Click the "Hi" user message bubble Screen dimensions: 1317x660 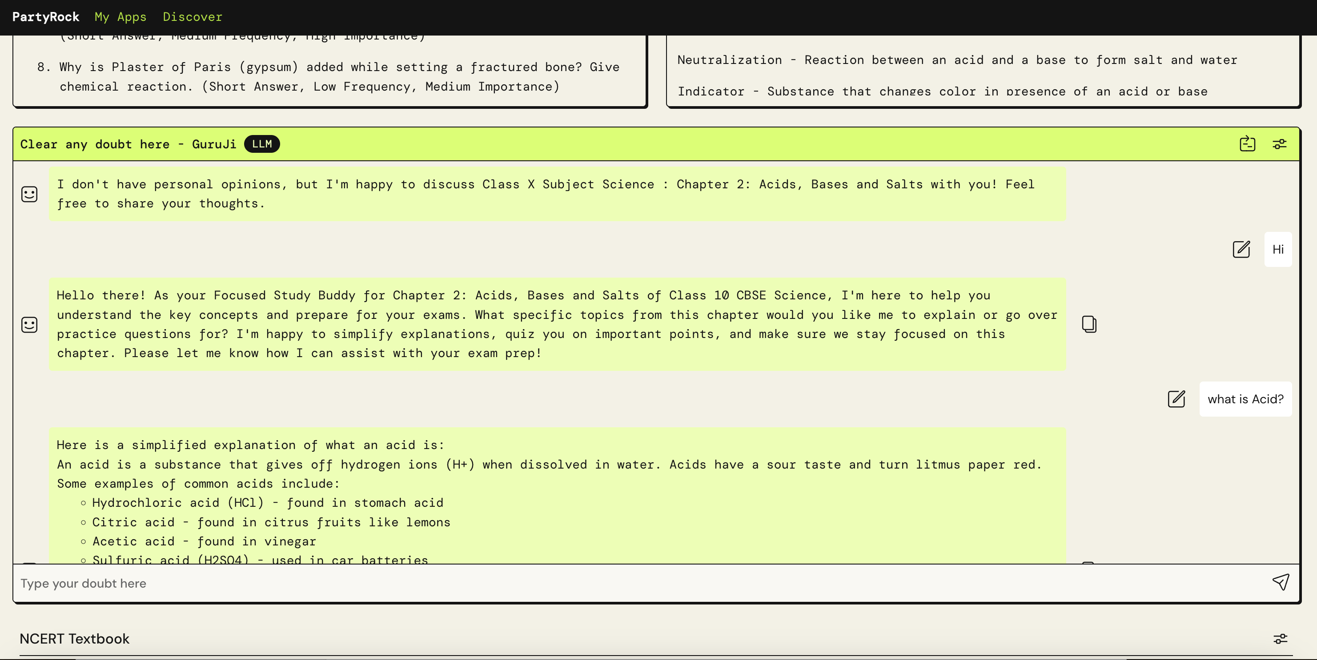[1277, 249]
